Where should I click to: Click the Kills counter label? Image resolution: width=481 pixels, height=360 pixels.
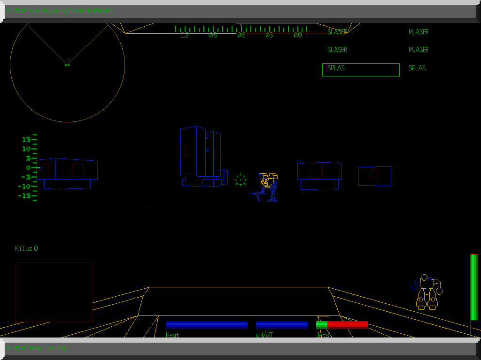[x=26, y=248]
